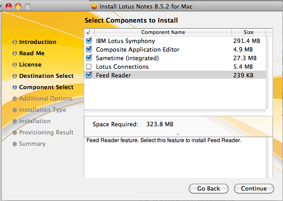283x201 pixels.
Task: Click the Go Back button
Action: tap(209, 188)
